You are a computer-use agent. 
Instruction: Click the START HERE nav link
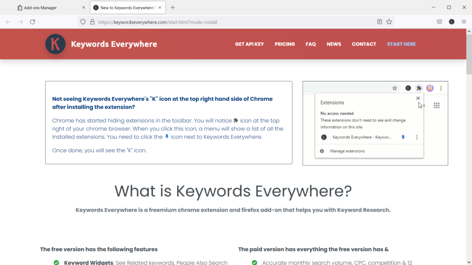click(401, 44)
